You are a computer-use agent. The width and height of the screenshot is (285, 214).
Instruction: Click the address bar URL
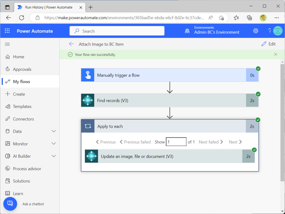[x=124, y=17]
